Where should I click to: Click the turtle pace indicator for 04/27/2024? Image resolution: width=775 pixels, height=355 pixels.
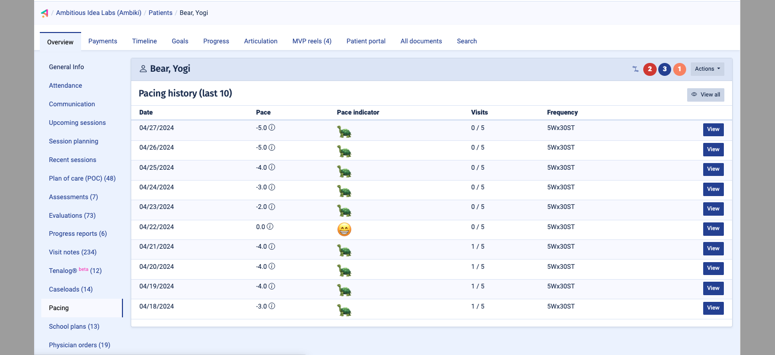(x=344, y=131)
